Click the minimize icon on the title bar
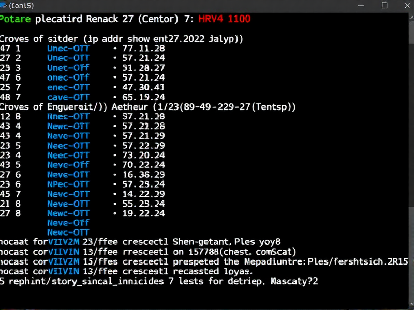The width and height of the screenshot is (414, 310). click(x=361, y=6)
